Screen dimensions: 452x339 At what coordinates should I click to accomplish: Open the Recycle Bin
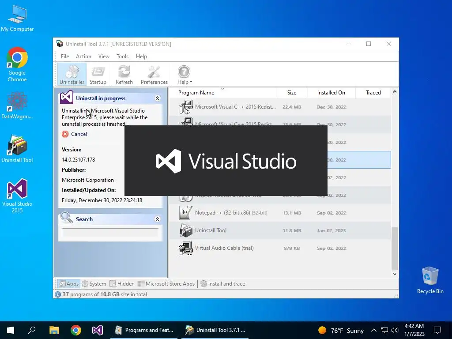tap(430, 280)
